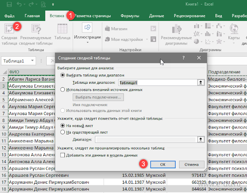Image resolution: width=247 pixels, height=193 pixels.
Task: Check Добавить эти данные в модель данных
Action: (x=63, y=155)
